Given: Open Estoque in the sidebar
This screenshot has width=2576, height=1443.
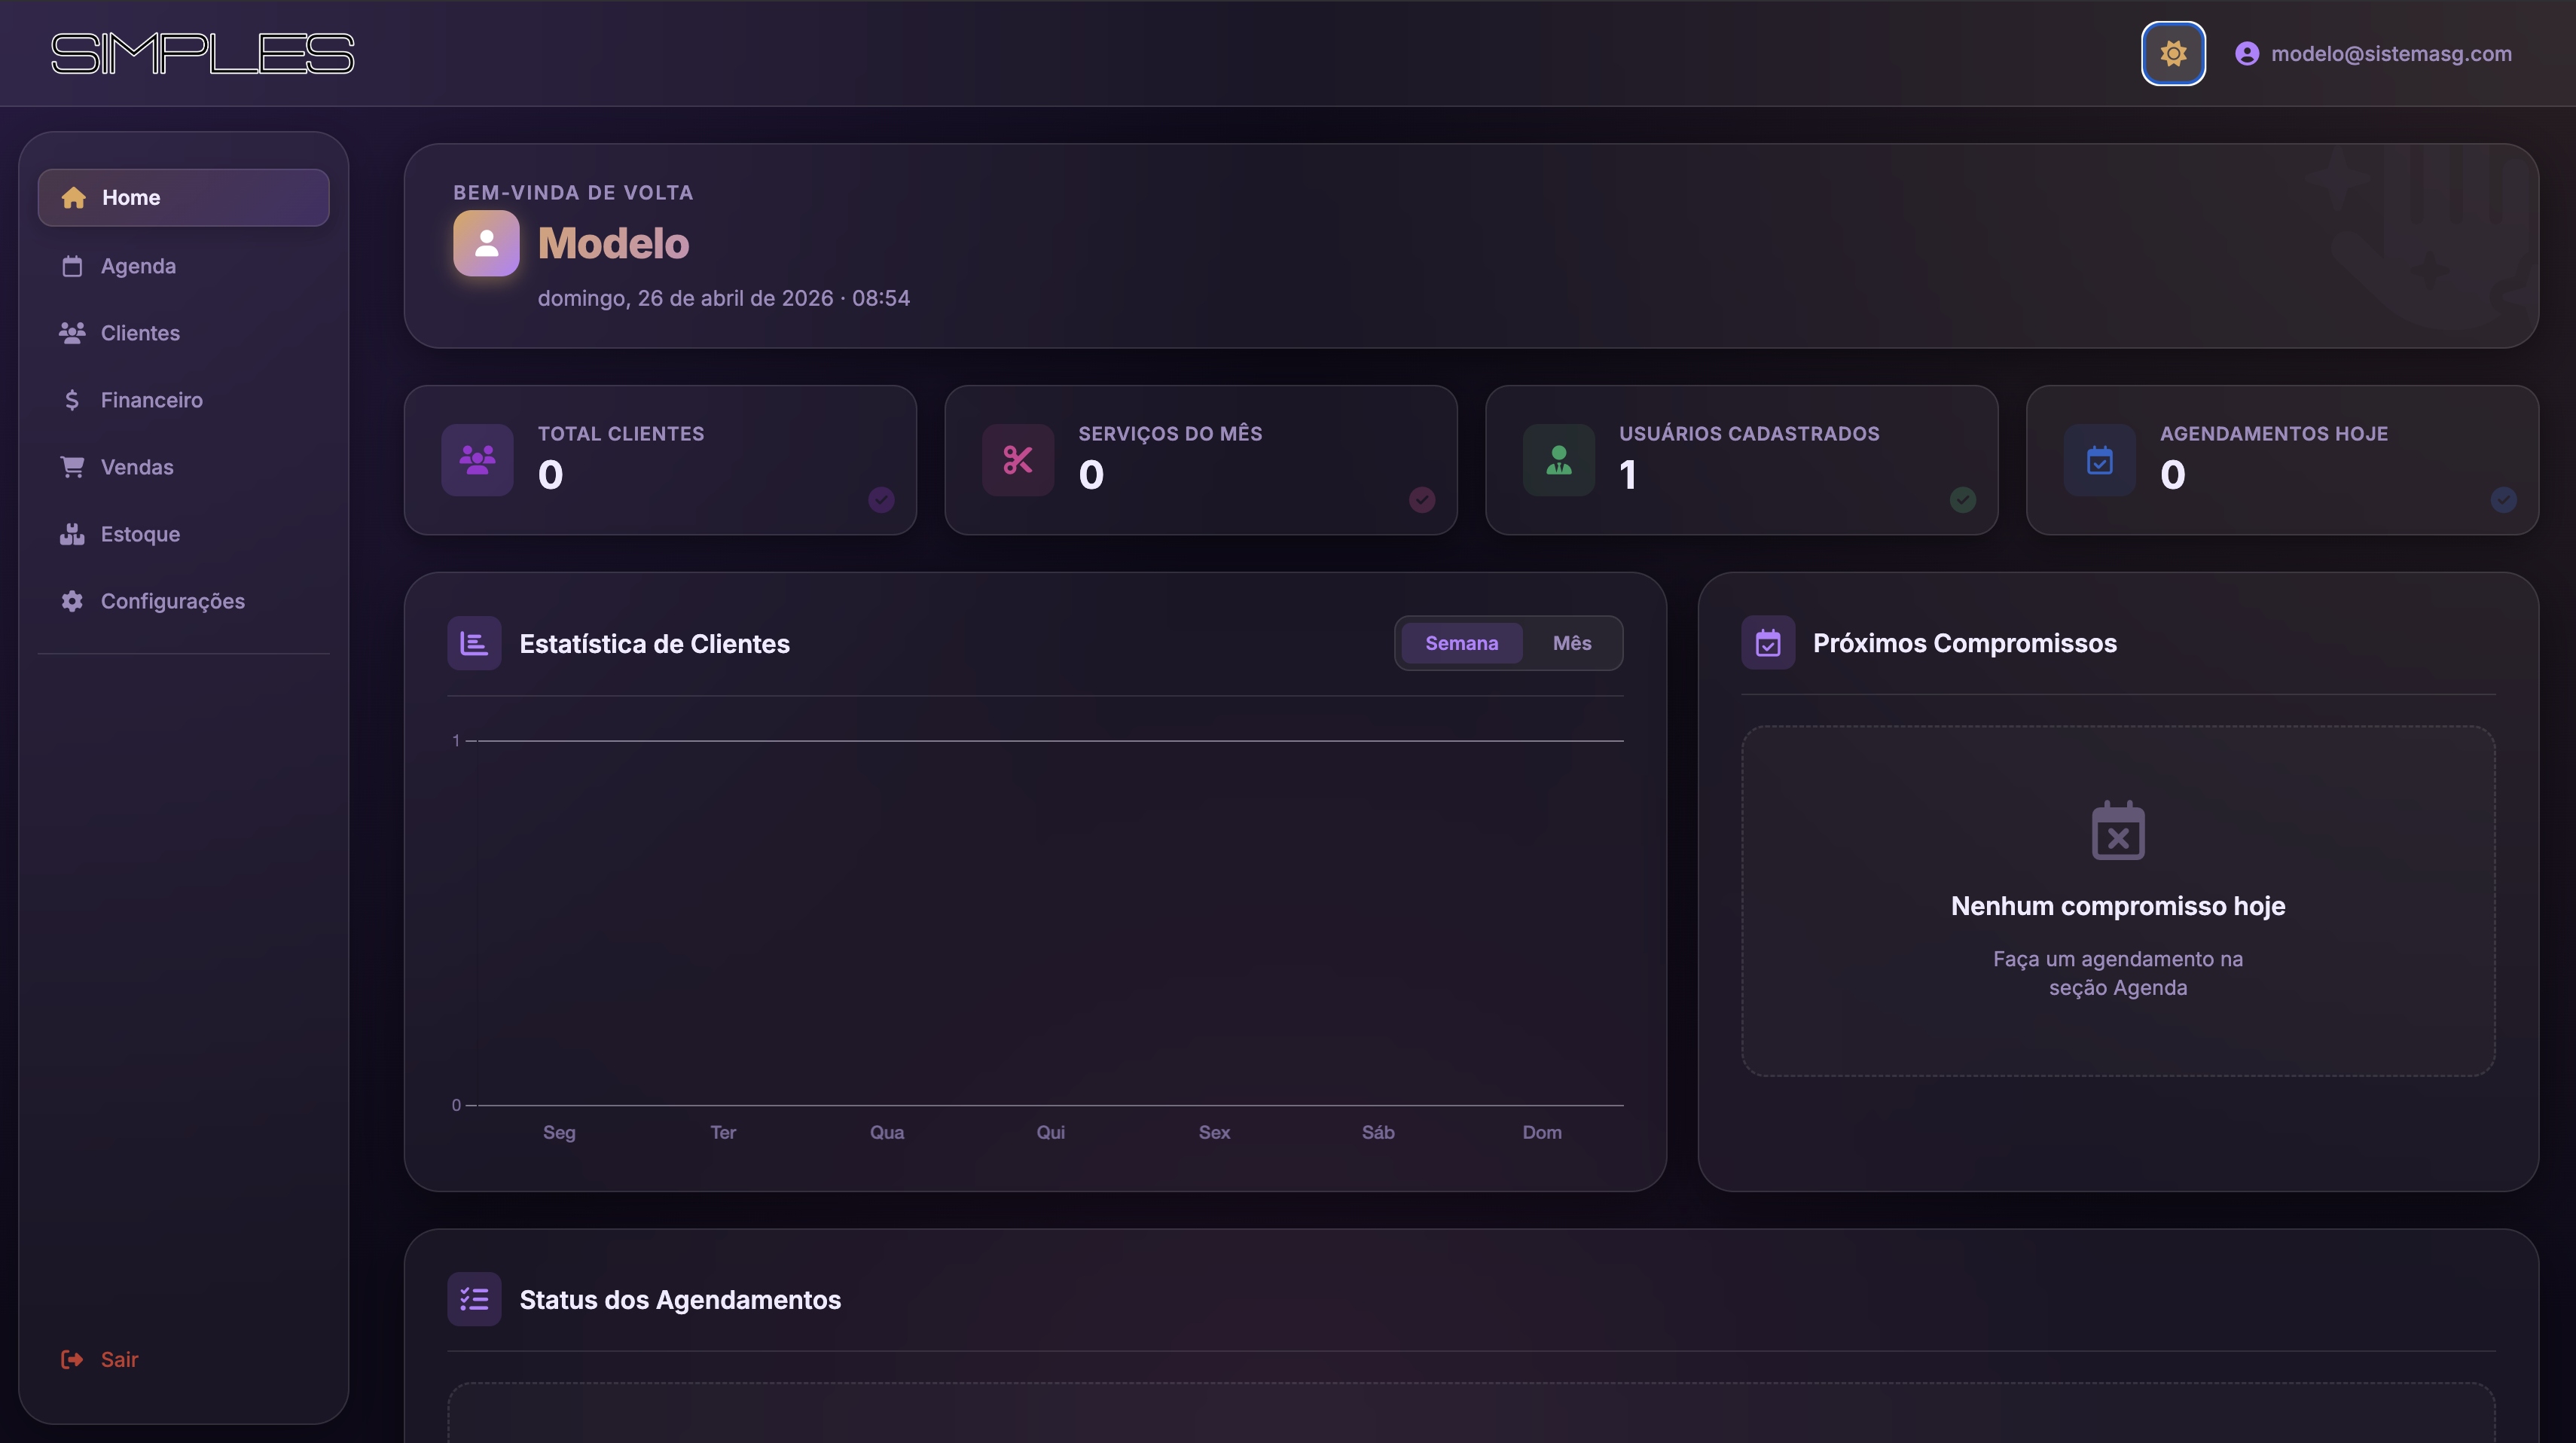Looking at the screenshot, I should coord(183,534).
